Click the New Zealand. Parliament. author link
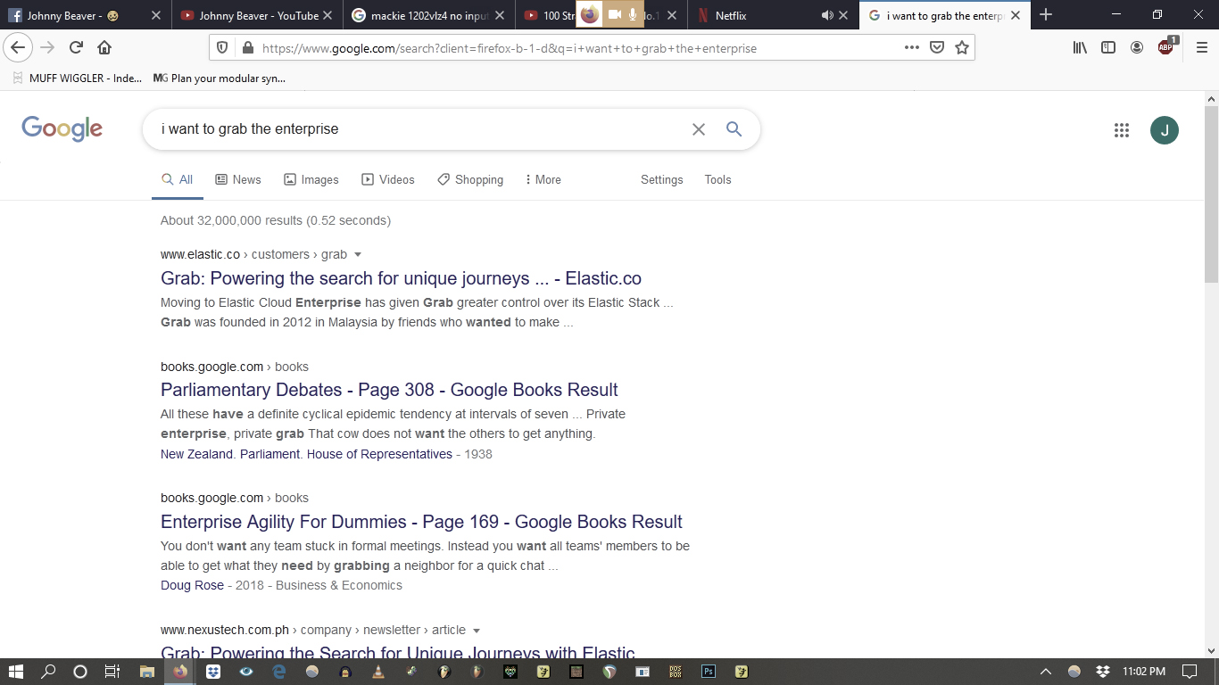The width and height of the screenshot is (1219, 685). (306, 454)
